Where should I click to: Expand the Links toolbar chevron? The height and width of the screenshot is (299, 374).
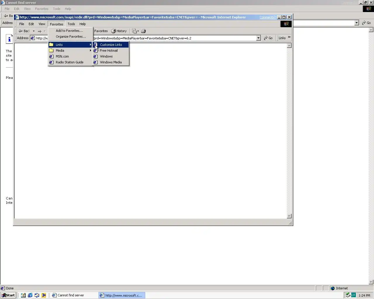click(x=289, y=37)
